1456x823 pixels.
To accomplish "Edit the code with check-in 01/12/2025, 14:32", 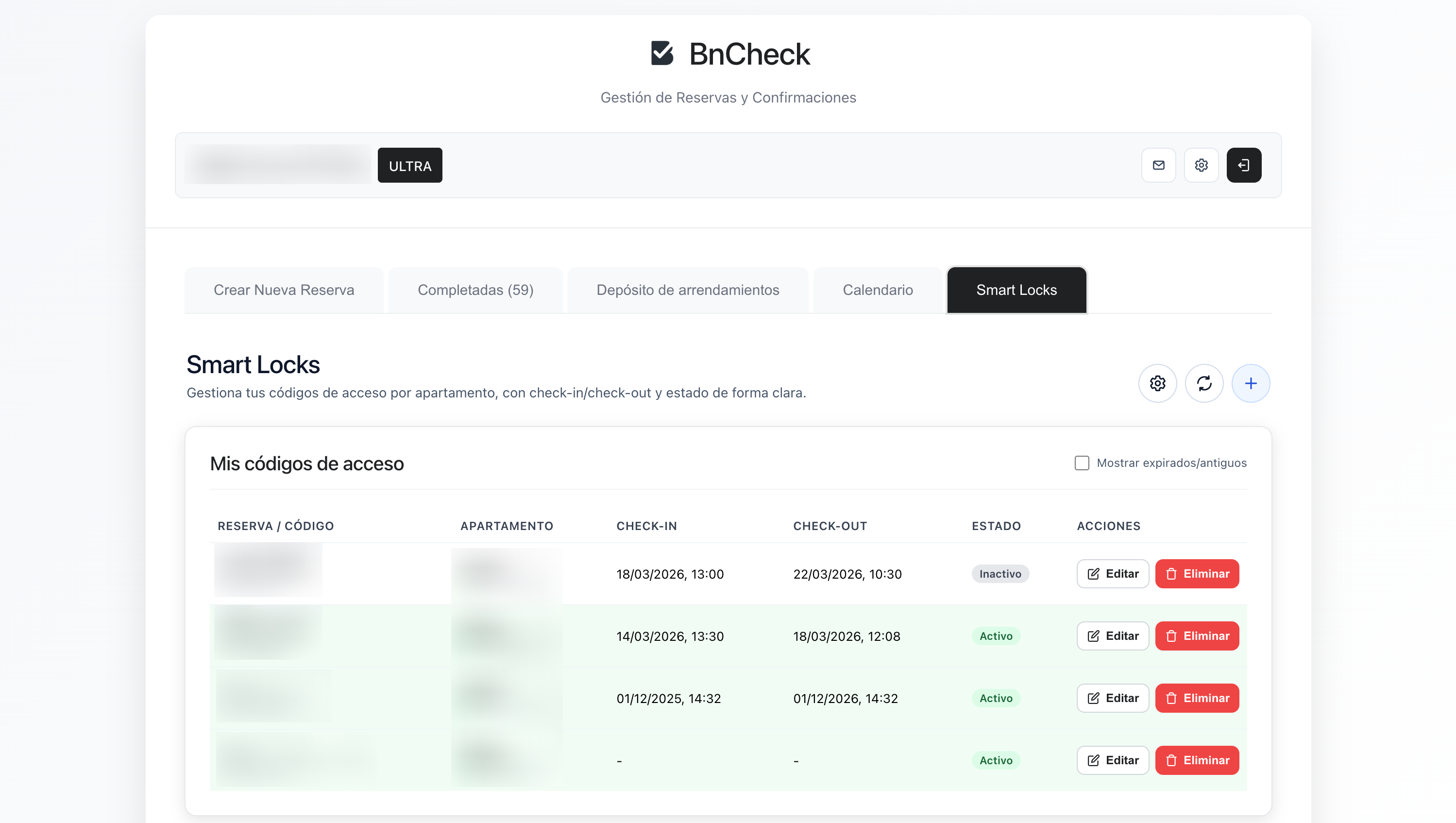I will point(1112,698).
